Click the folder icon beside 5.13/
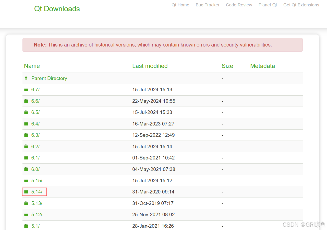 click(26, 203)
